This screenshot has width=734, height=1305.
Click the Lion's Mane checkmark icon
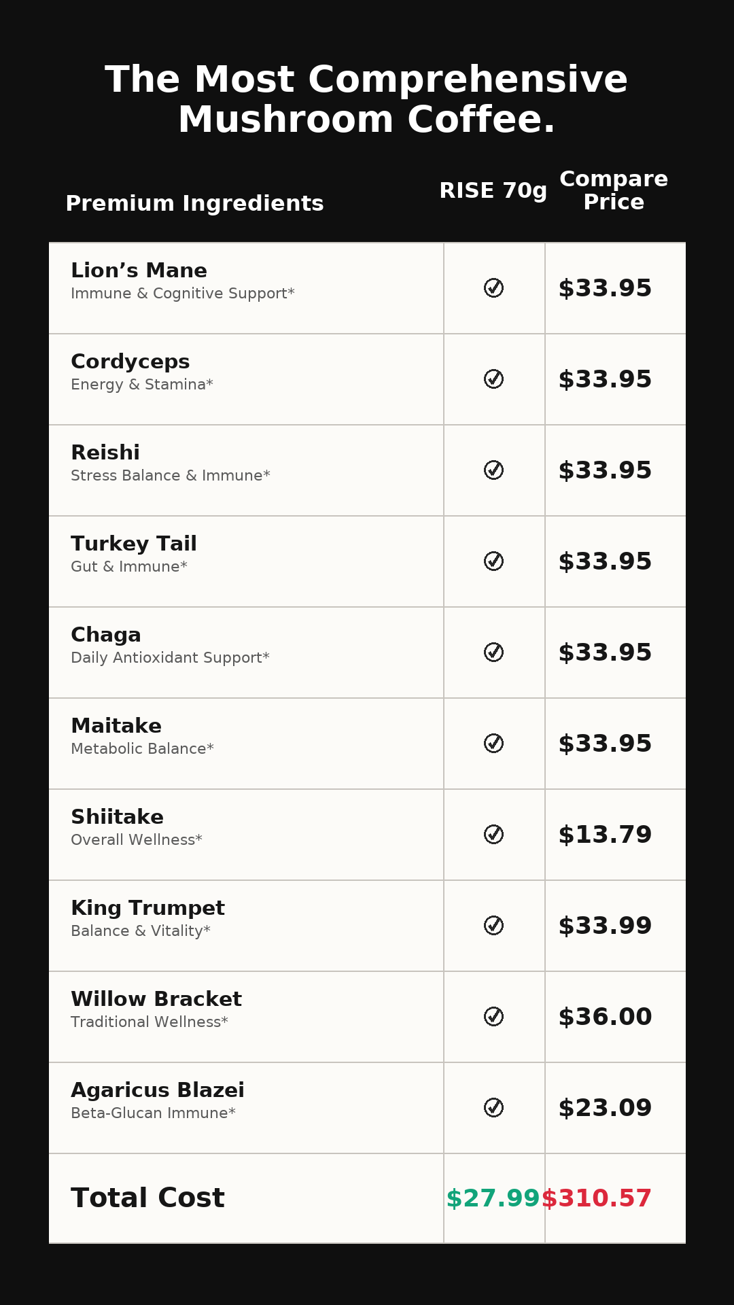point(494,288)
